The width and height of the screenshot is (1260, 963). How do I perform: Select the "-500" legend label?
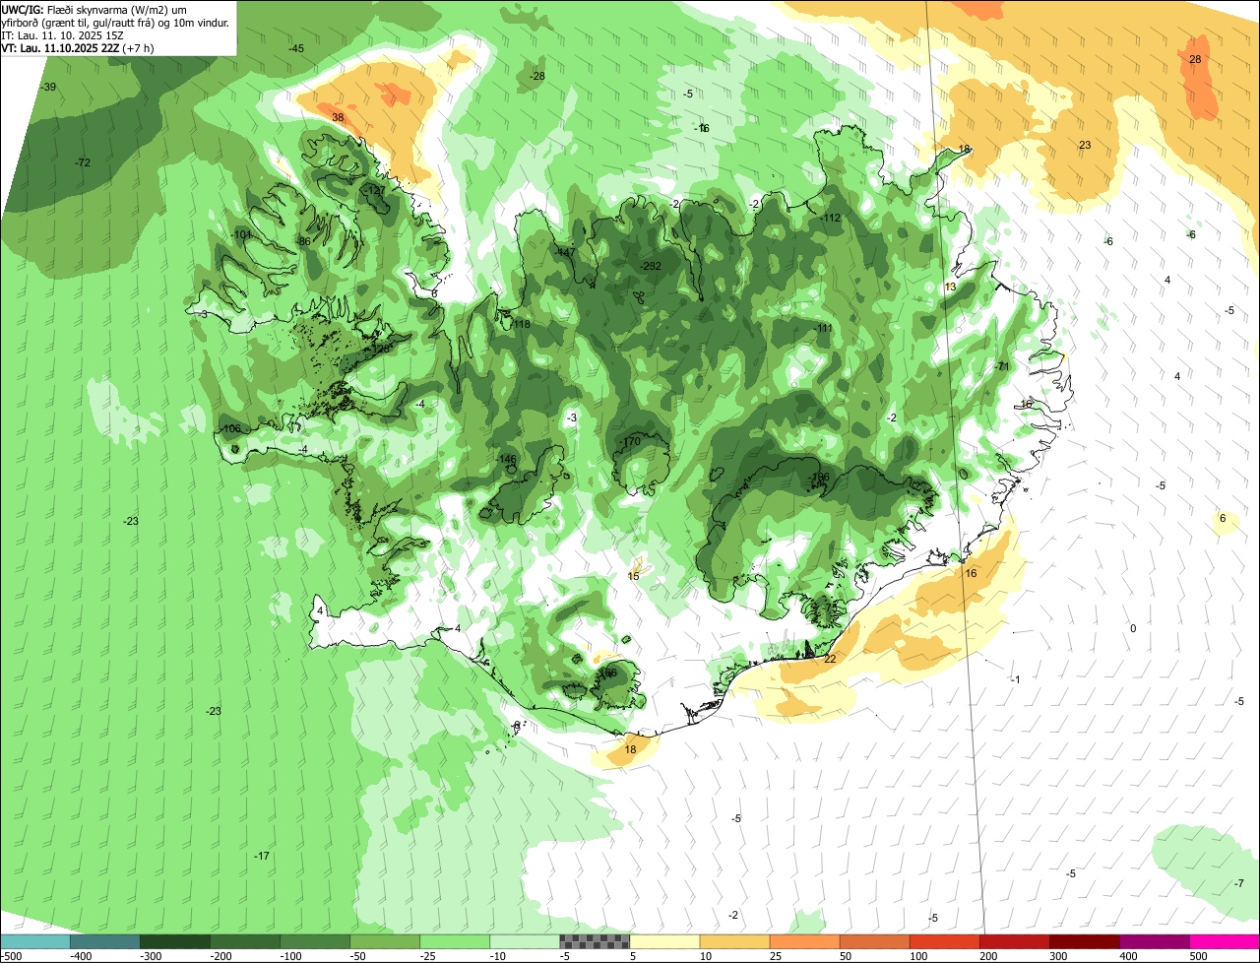click(x=12, y=956)
